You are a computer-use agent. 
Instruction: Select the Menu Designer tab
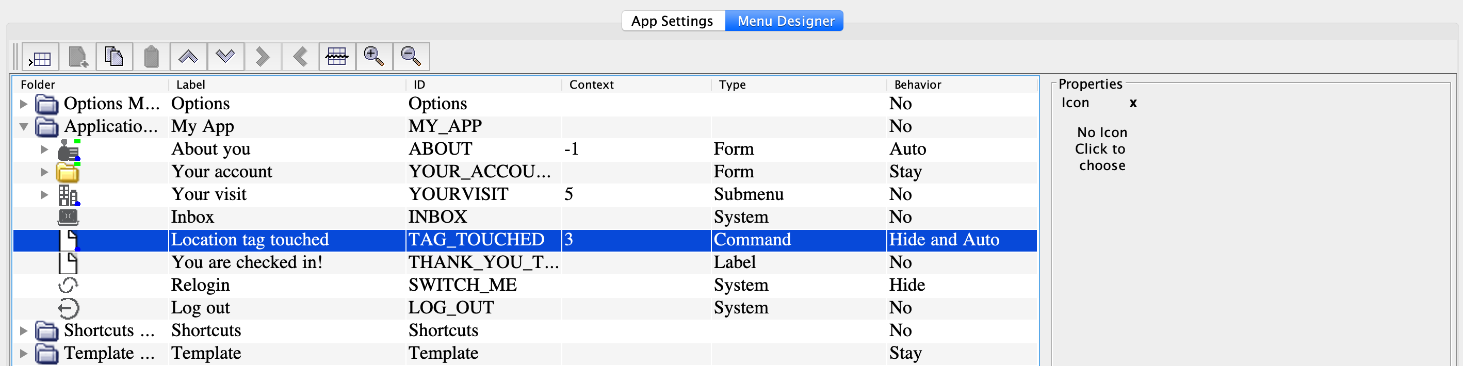click(786, 21)
